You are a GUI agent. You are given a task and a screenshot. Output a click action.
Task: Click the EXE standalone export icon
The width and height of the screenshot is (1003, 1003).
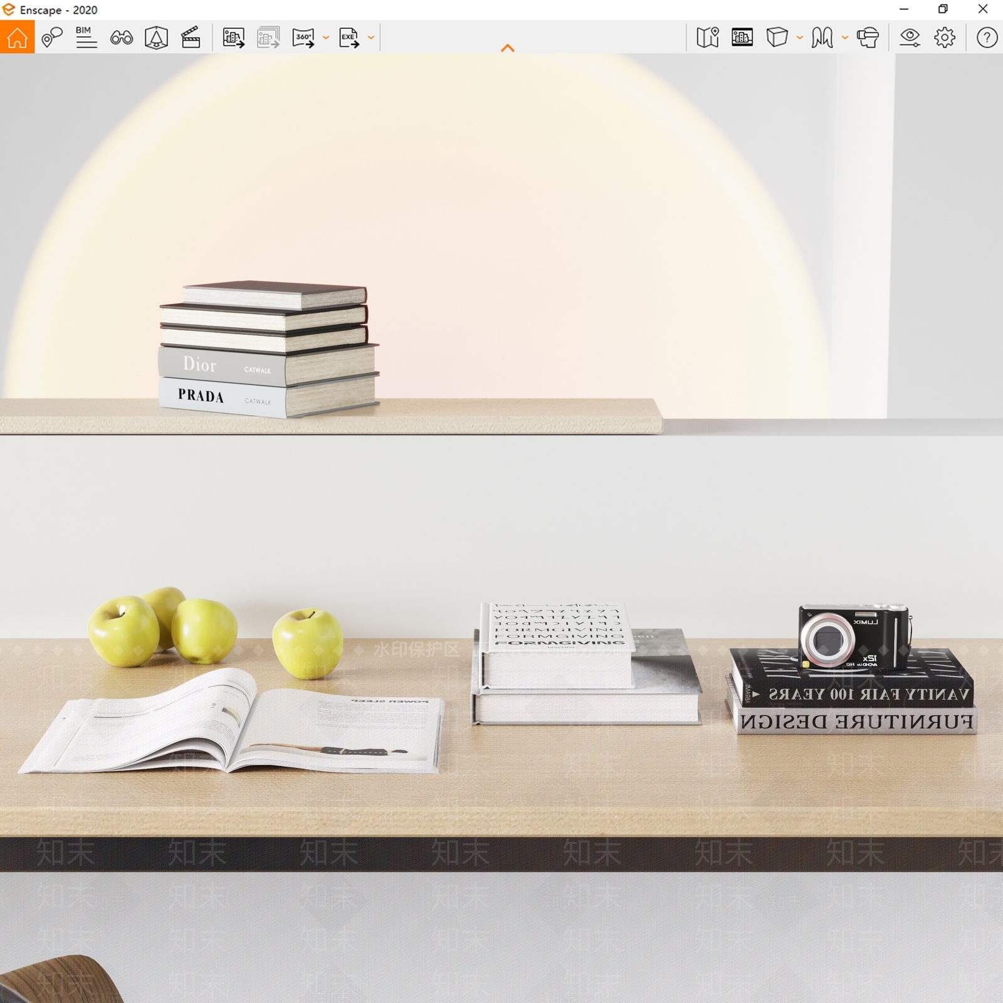point(349,38)
